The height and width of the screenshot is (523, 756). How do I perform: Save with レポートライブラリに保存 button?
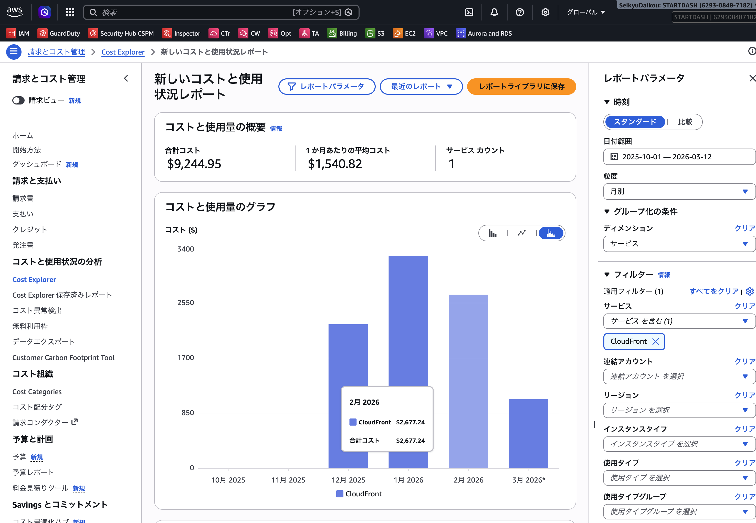point(521,87)
